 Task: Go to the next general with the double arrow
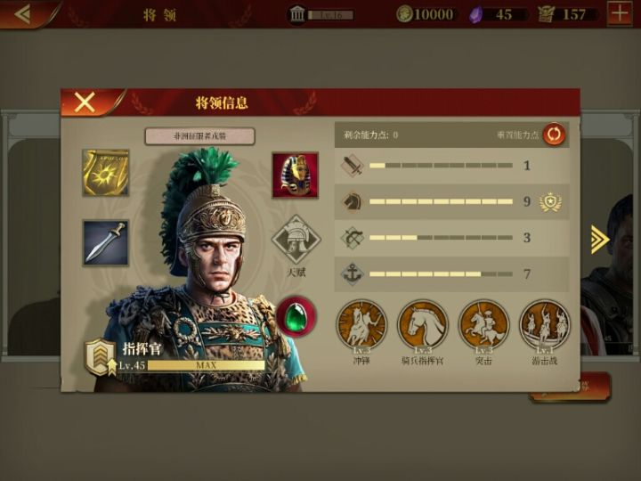click(600, 240)
